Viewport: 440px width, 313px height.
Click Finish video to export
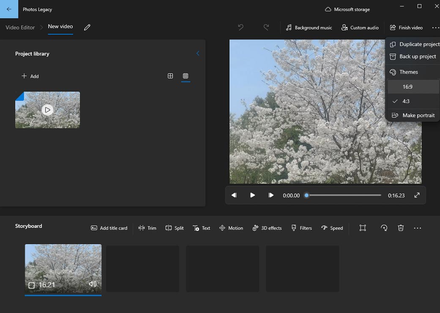click(x=406, y=27)
